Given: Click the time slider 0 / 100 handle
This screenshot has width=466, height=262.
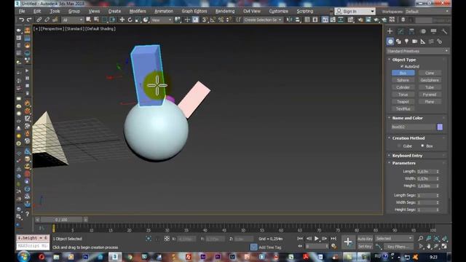Looking at the screenshot, I should 61,220.
